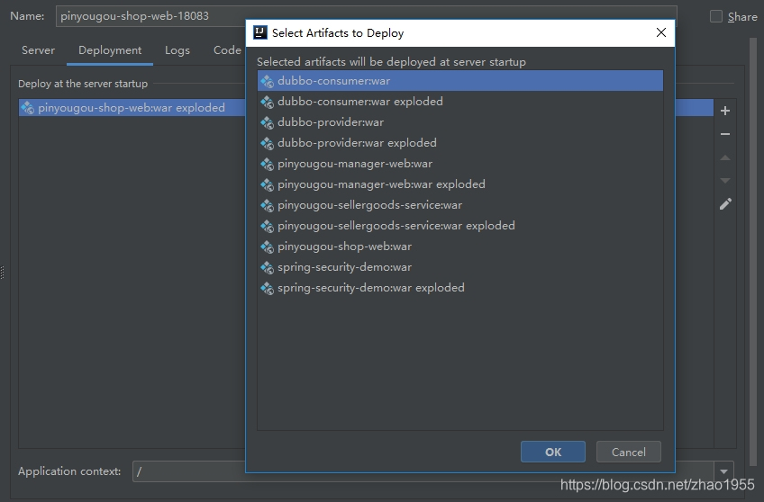Confirm with the OK button

pos(553,452)
